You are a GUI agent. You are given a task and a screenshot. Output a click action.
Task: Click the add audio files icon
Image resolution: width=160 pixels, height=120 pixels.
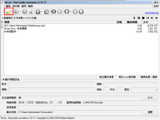pyautogui.click(x=8, y=12)
